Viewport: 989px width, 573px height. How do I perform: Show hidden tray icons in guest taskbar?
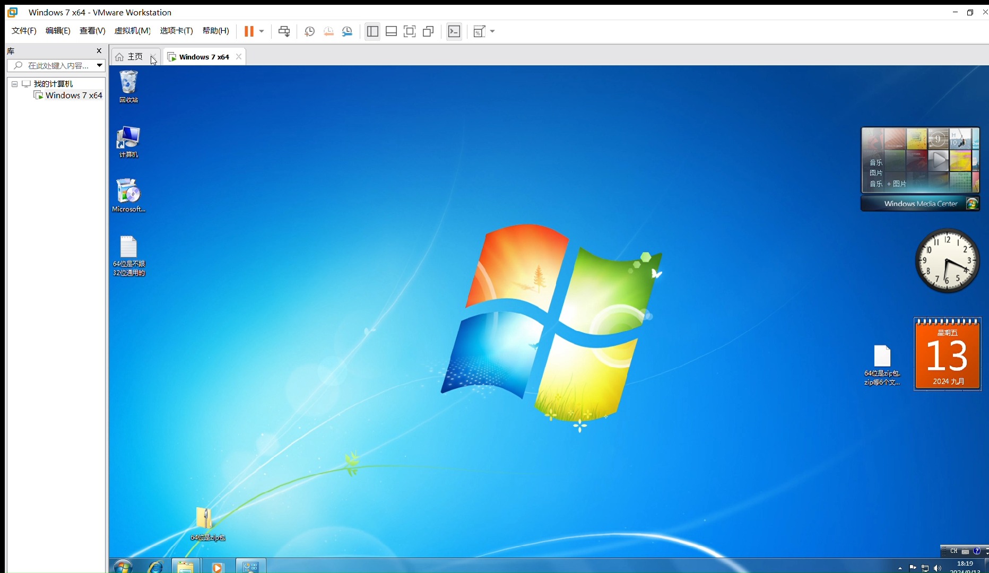900,568
